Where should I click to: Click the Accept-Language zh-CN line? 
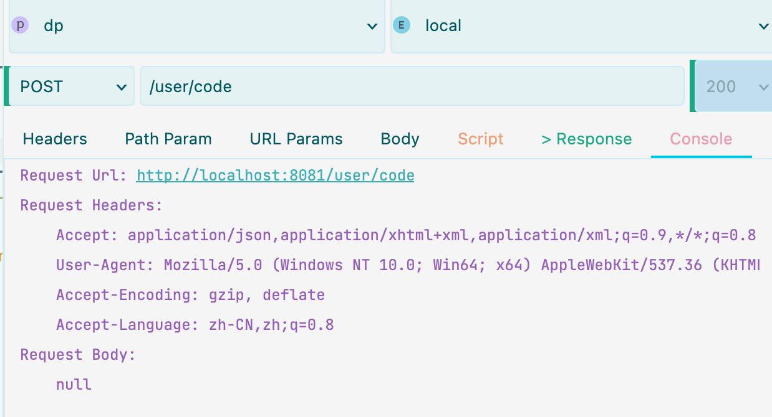click(195, 325)
